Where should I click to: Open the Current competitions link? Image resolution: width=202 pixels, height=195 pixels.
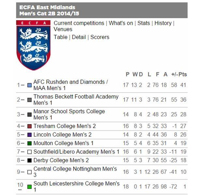pos(79,23)
